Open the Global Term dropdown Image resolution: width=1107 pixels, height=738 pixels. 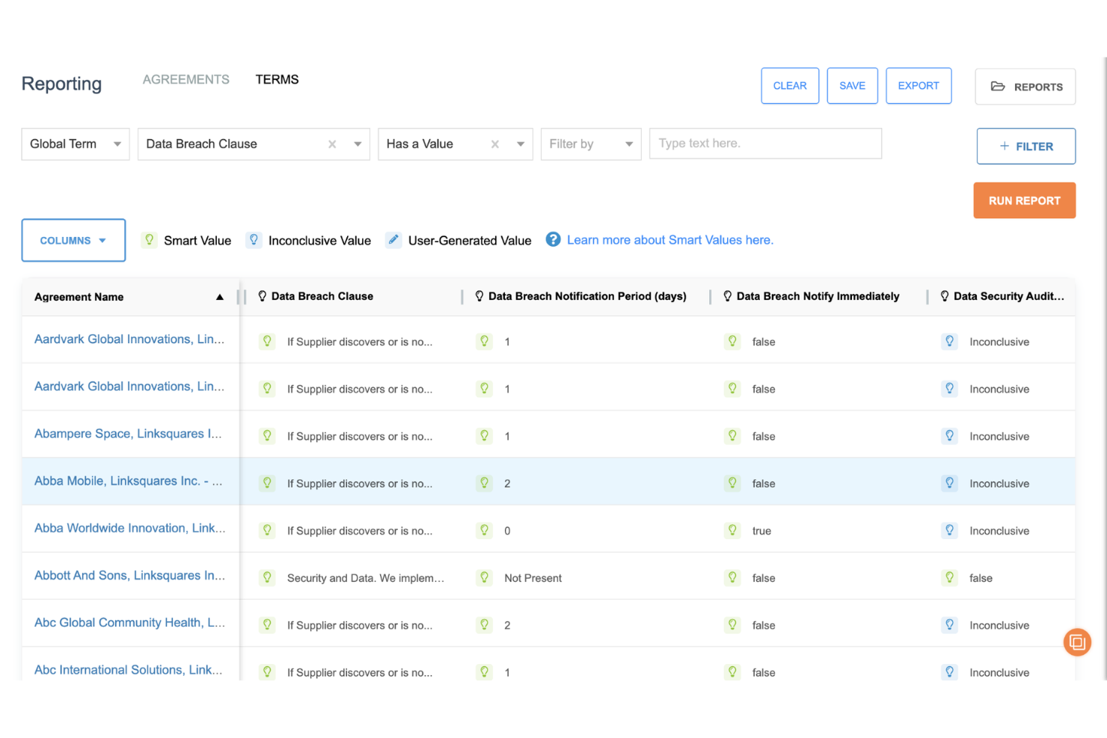[76, 144]
